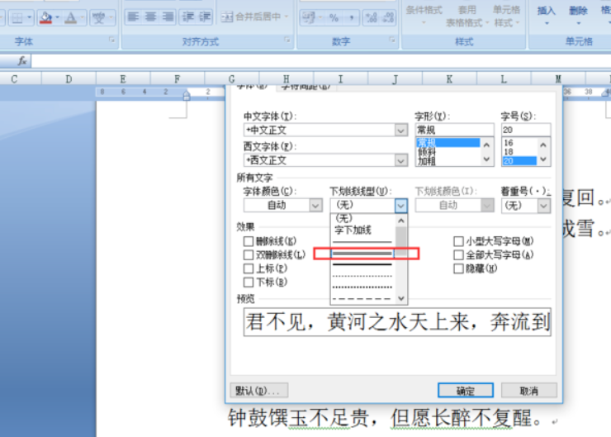Decrease indent in the alignment group
Image resolution: width=611 pixels, height=437 pixels.
(188, 17)
